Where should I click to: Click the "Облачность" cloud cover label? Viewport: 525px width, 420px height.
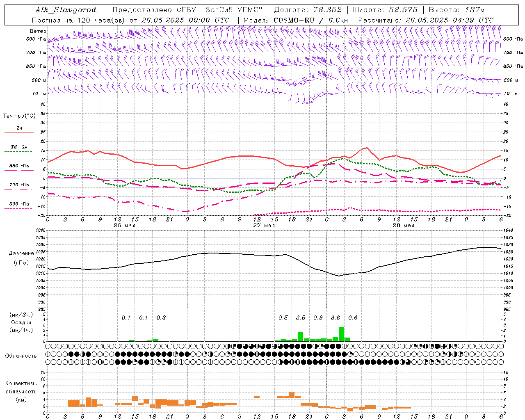pyautogui.click(x=21, y=356)
